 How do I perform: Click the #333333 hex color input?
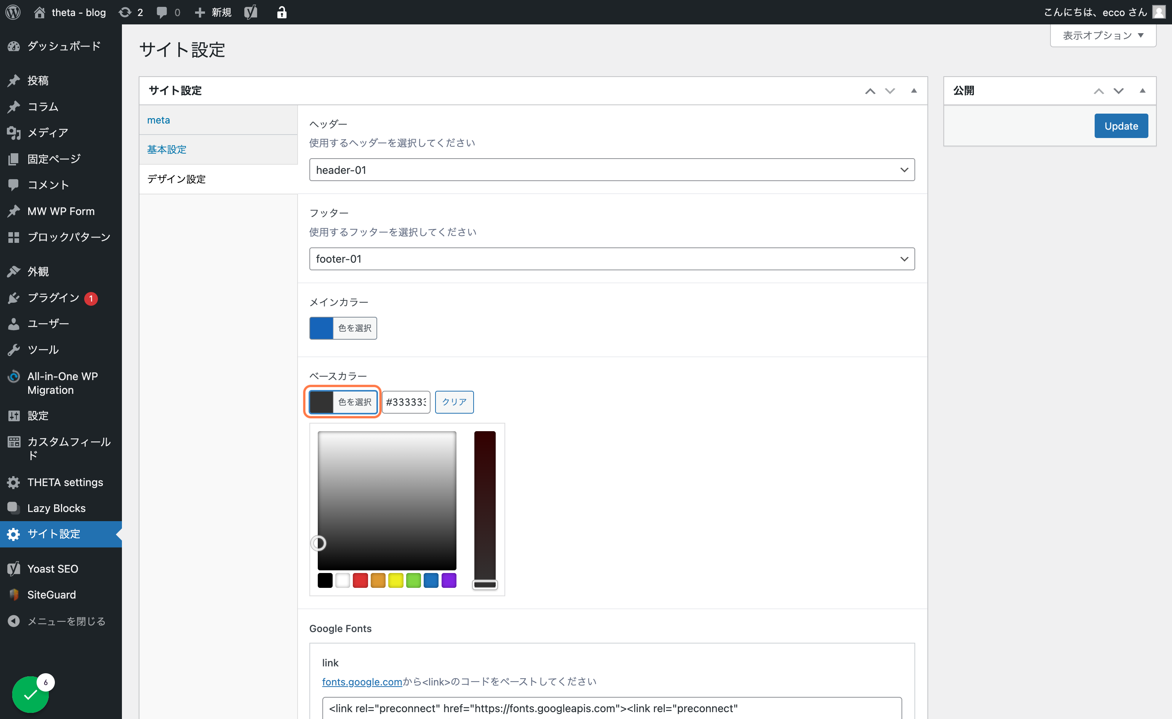pyautogui.click(x=406, y=402)
